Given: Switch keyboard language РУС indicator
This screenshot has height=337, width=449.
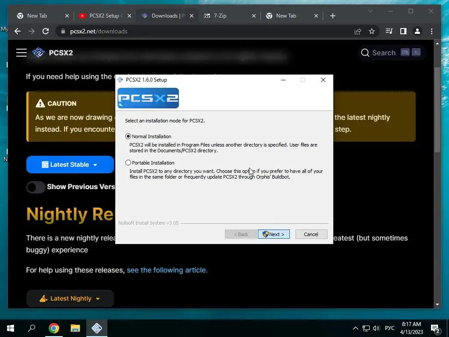Looking at the screenshot, I should click(x=389, y=328).
